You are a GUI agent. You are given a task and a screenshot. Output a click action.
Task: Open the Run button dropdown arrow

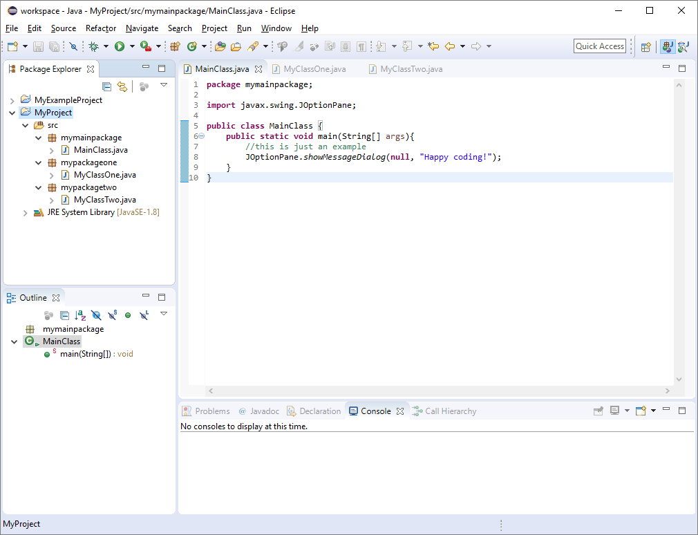pos(132,46)
